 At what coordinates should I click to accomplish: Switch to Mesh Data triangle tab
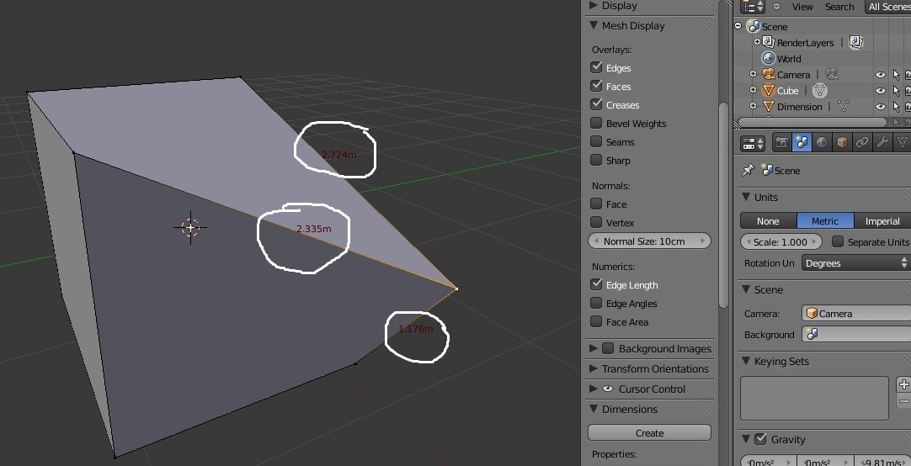tap(902, 143)
